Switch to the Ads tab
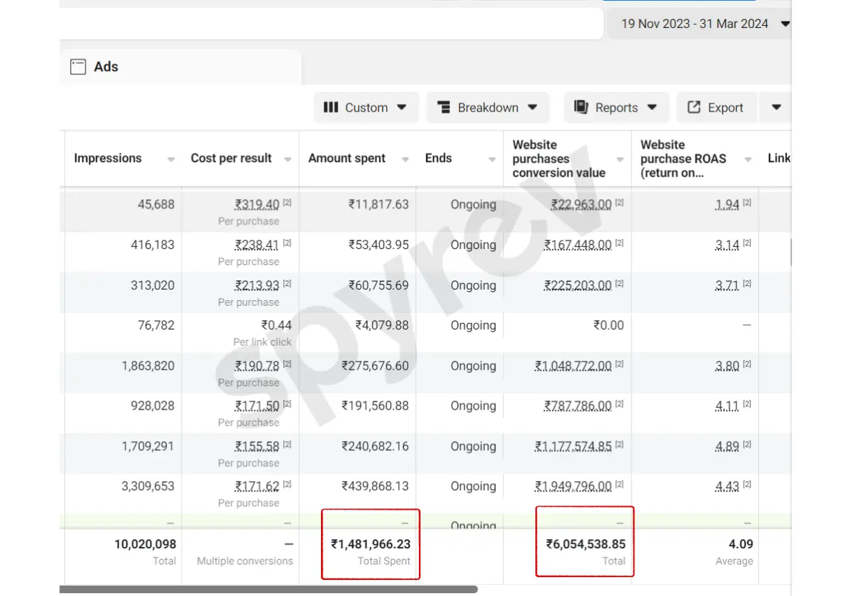 point(106,67)
